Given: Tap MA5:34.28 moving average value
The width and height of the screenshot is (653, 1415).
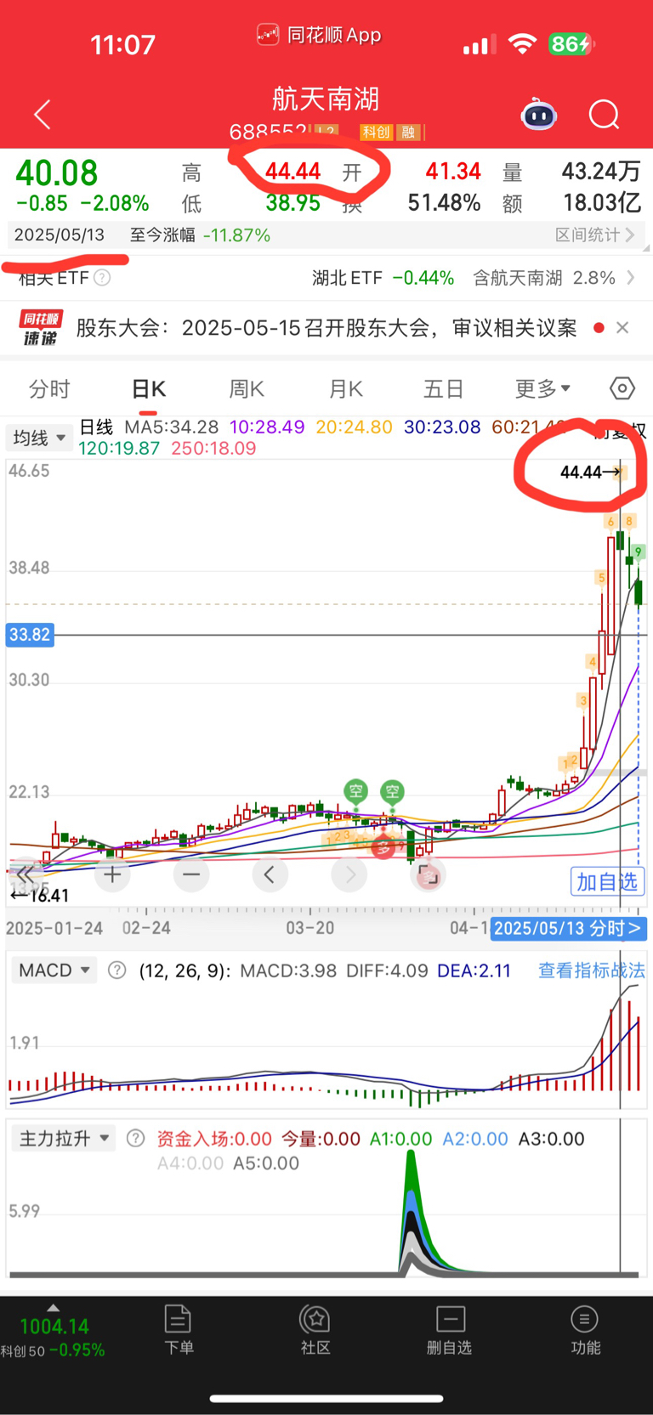Looking at the screenshot, I should [172, 427].
